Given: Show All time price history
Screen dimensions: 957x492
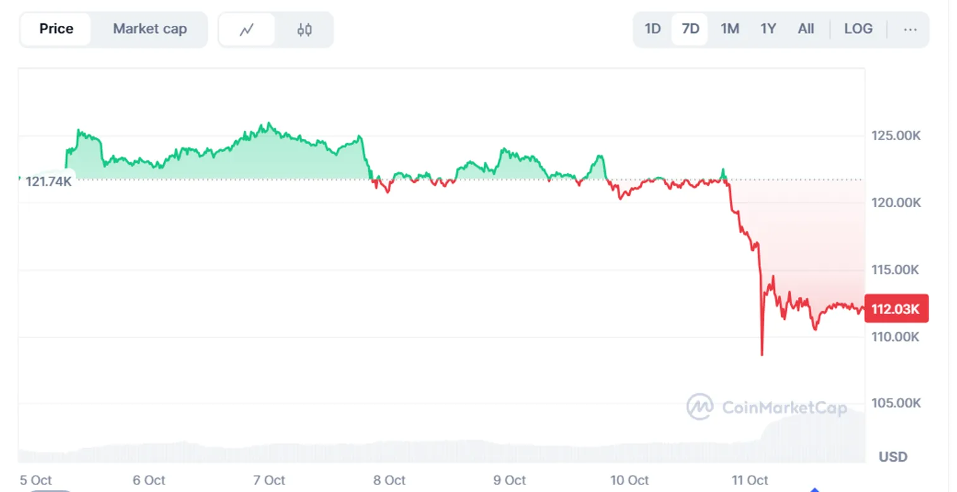Looking at the screenshot, I should pyautogui.click(x=806, y=29).
